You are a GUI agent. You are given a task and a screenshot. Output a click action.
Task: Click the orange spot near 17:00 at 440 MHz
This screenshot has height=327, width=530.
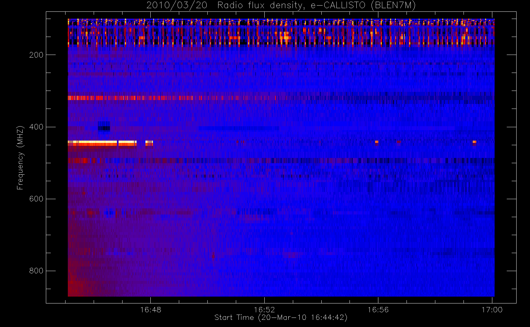click(474, 142)
